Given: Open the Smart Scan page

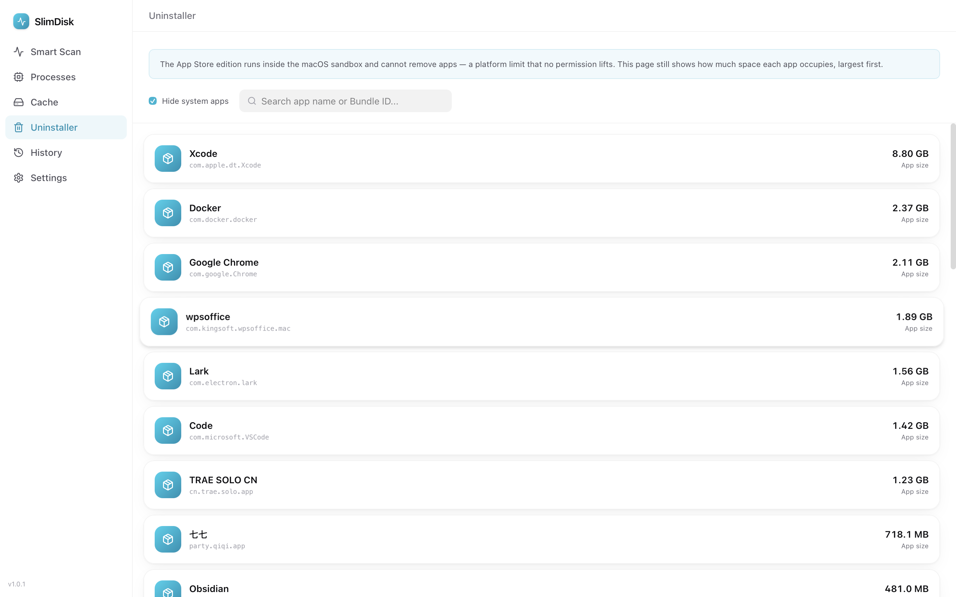Looking at the screenshot, I should coord(66,52).
